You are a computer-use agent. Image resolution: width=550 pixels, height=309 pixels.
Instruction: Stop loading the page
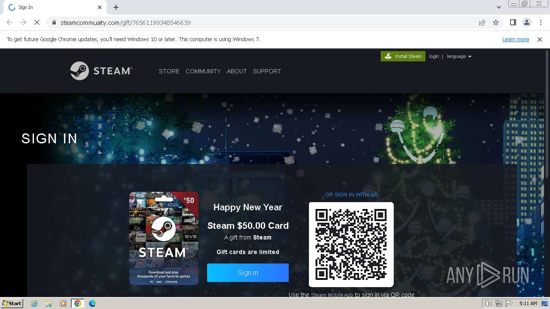[x=37, y=22]
